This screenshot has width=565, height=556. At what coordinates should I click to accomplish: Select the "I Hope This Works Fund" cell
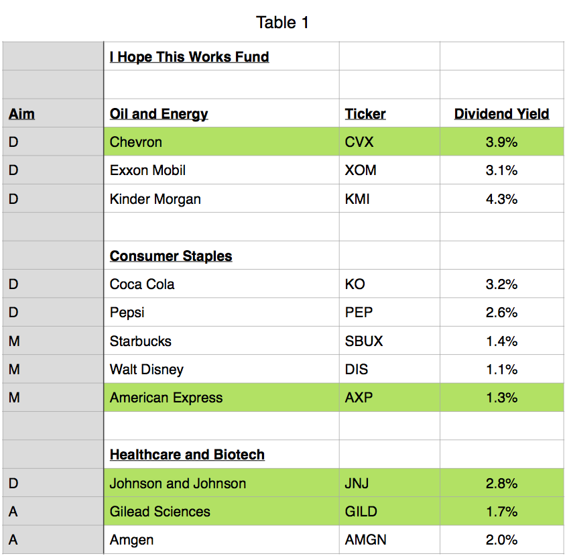[x=189, y=57]
